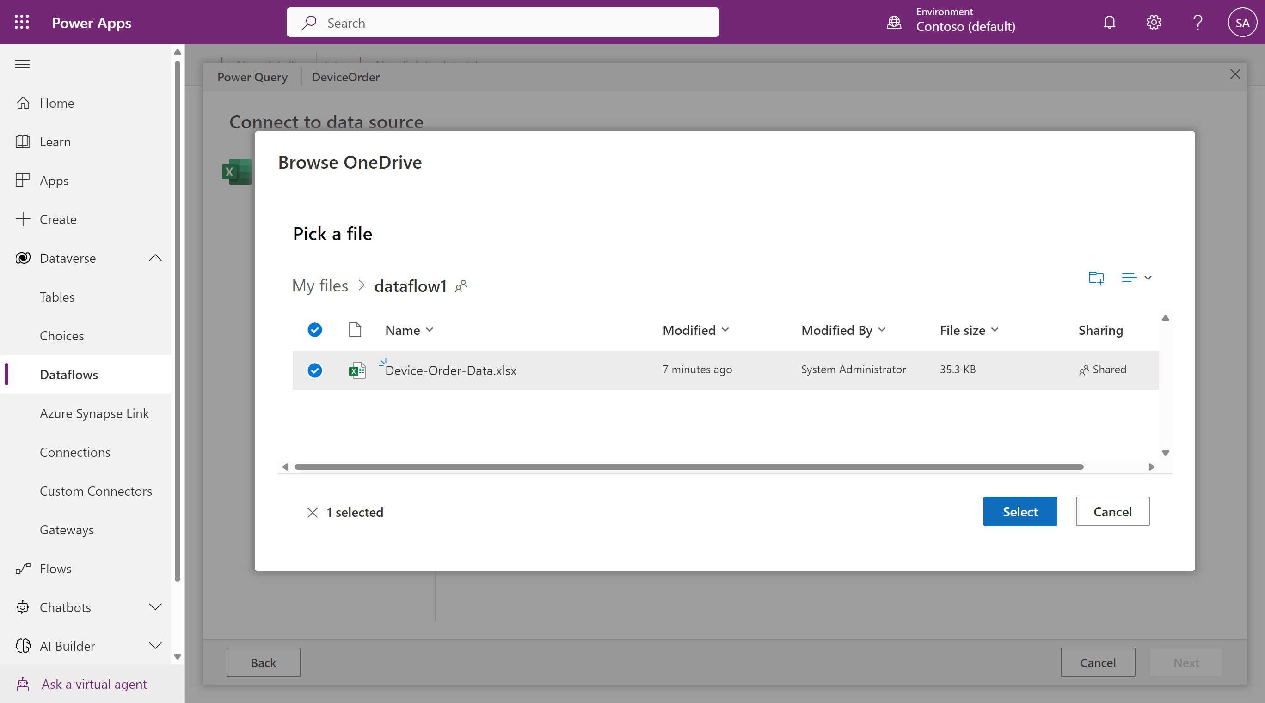Switch to the DeviceOrder tab

click(345, 77)
